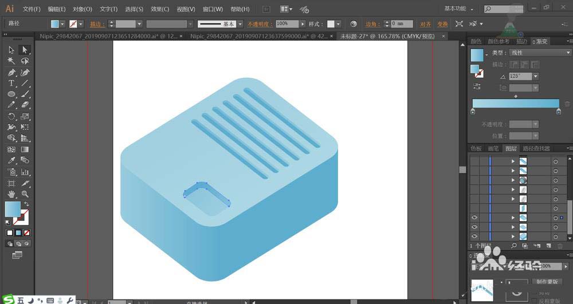
Task: Open the gradient angle 125° dropdown
Action: pos(535,76)
